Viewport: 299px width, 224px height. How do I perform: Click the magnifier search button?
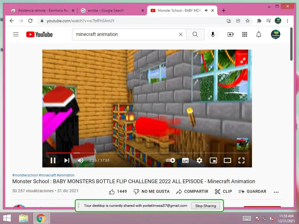(195, 34)
